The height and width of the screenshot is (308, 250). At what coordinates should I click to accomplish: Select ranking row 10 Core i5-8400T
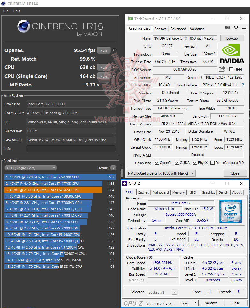60,235
